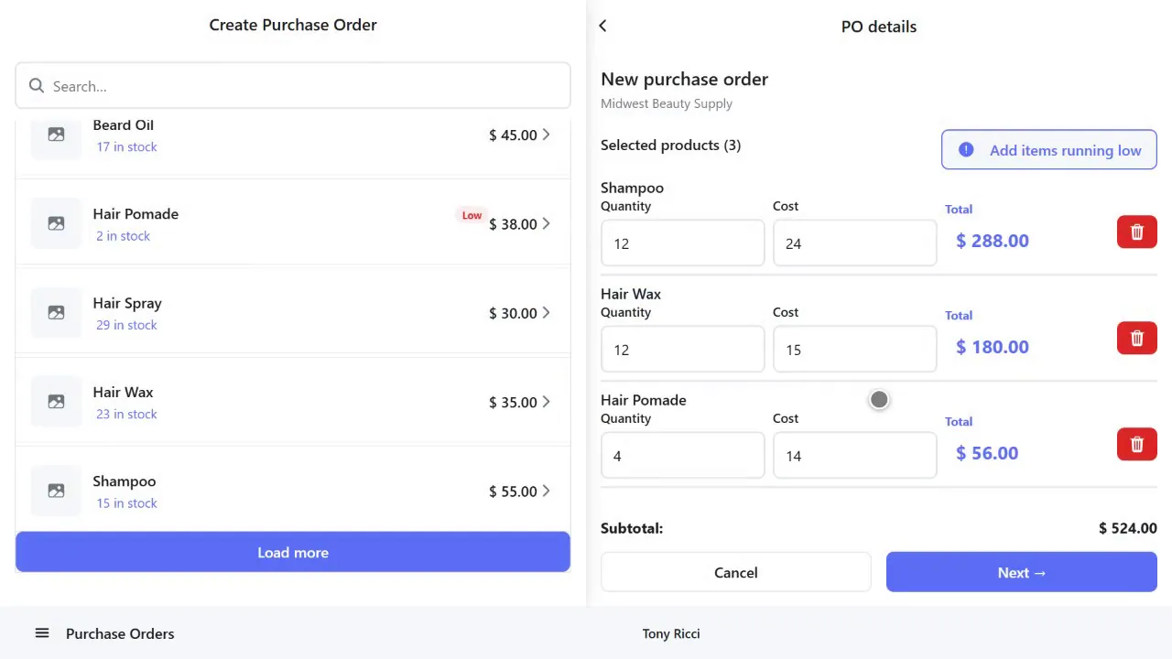Viewport: 1172px width, 659px height.
Task: Click the Tony Ricci user name
Action: pyautogui.click(x=671, y=633)
